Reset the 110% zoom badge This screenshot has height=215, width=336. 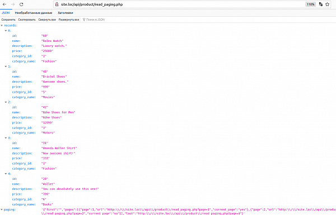point(310,4)
